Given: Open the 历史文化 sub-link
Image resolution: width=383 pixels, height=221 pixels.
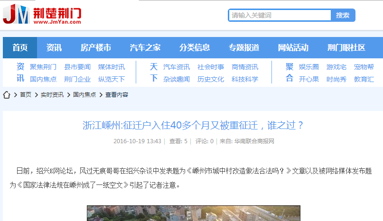Looking at the screenshot, I should [x=211, y=79].
